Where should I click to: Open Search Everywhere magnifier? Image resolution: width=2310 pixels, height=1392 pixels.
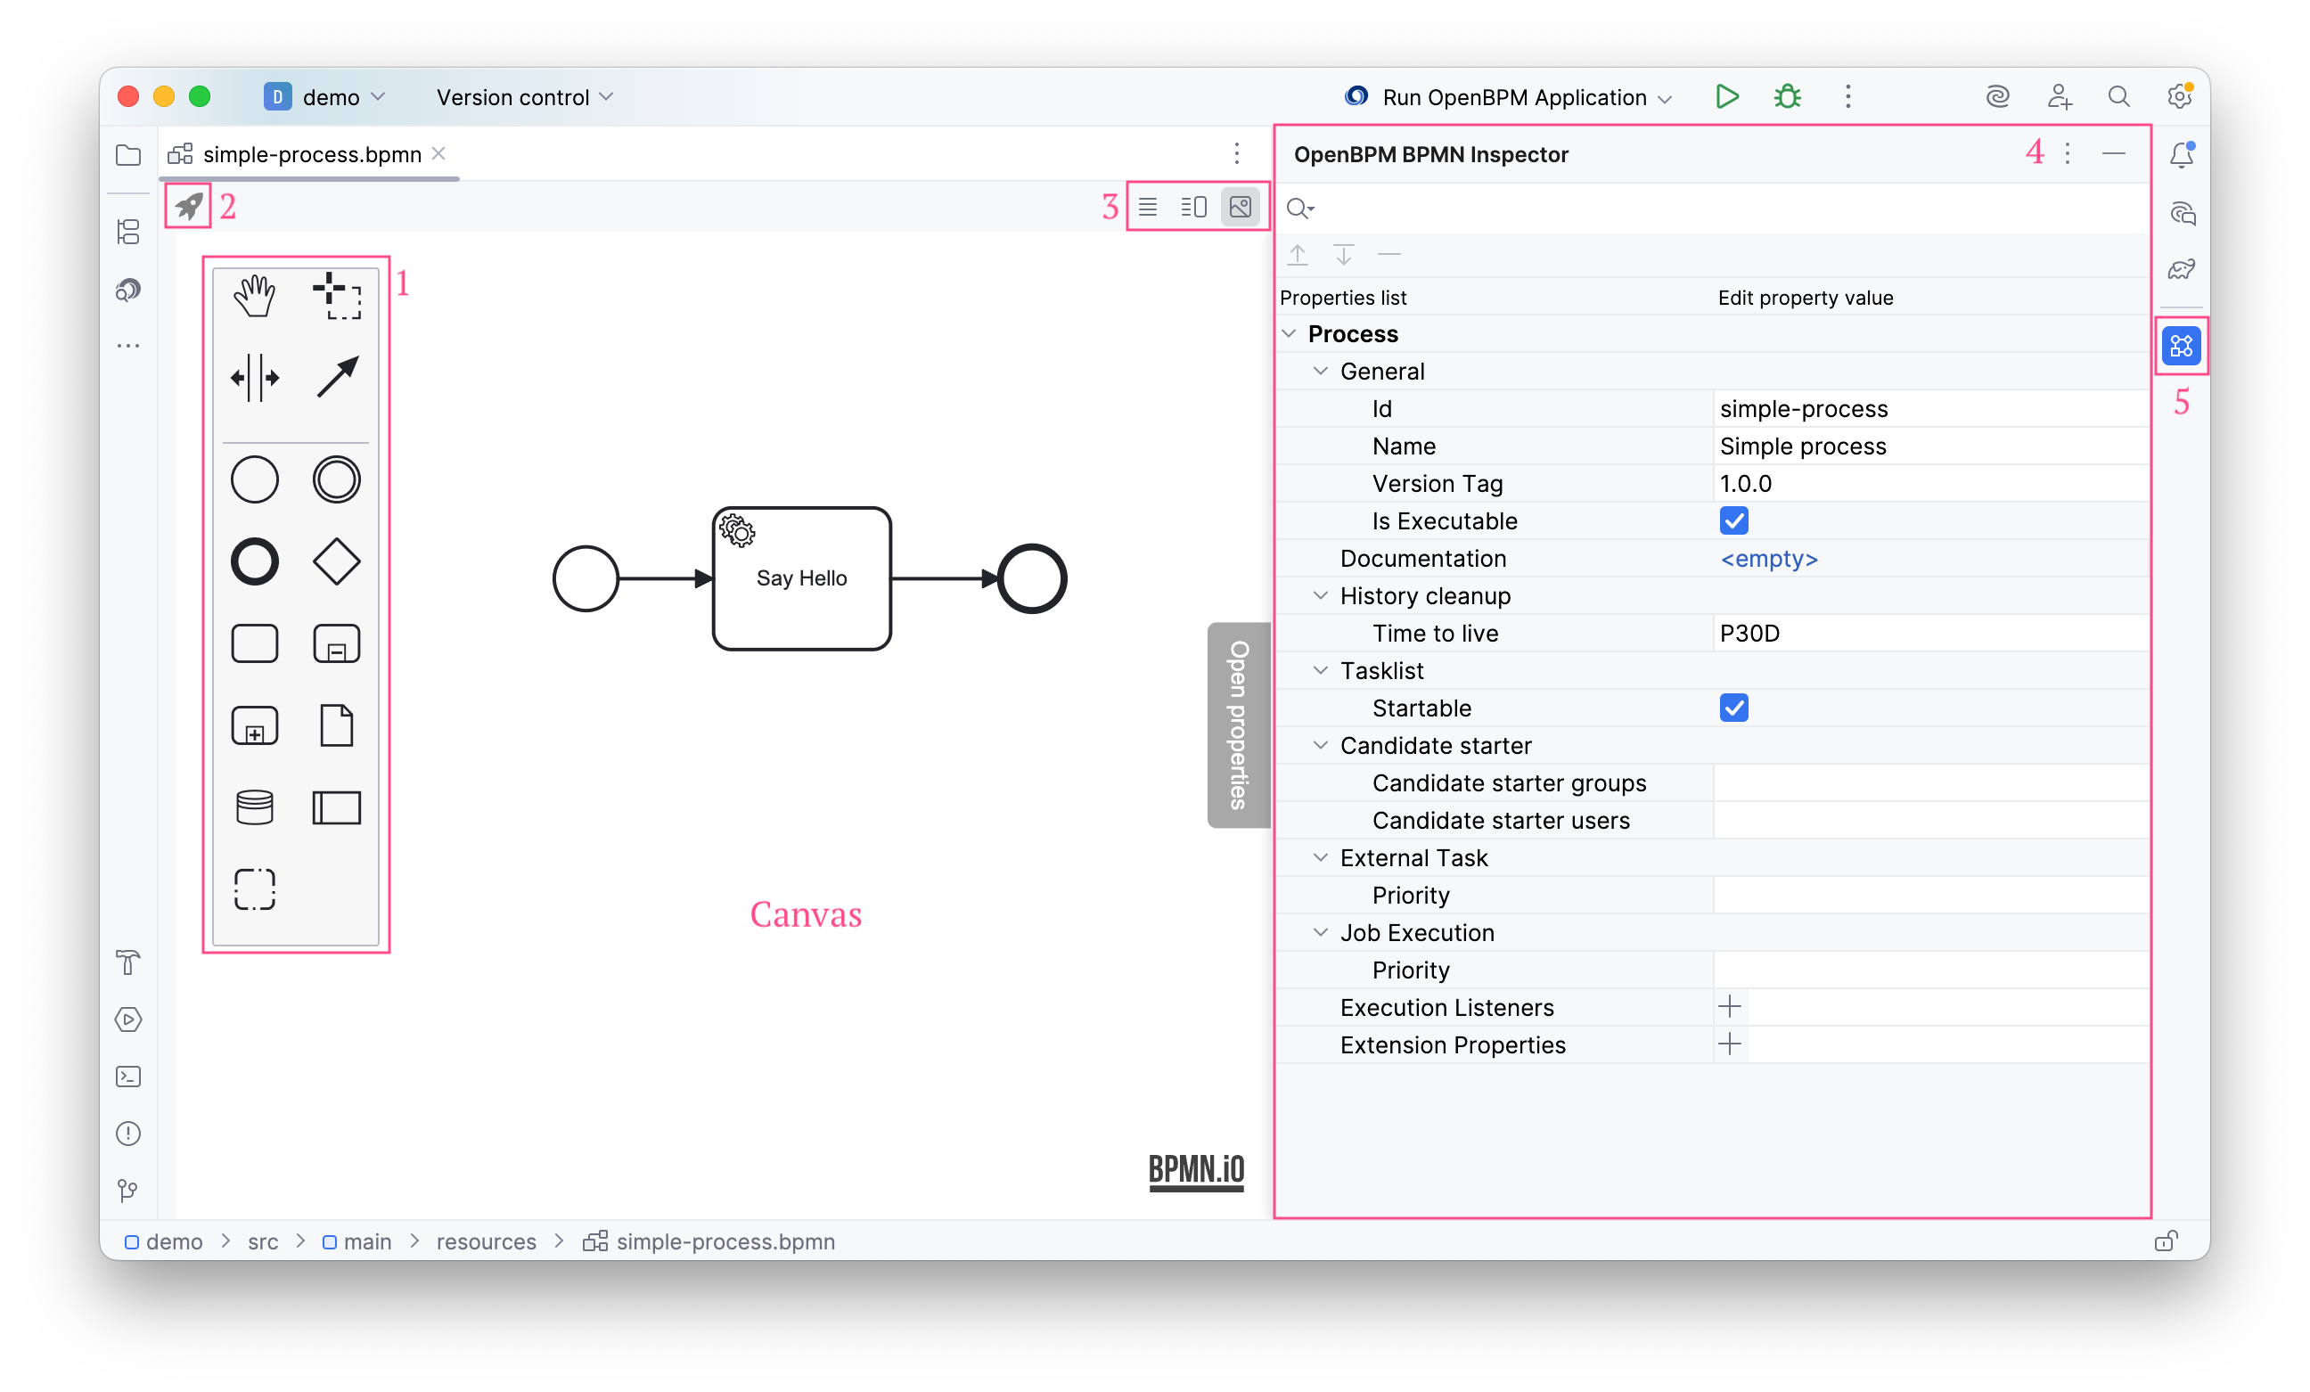(2118, 96)
